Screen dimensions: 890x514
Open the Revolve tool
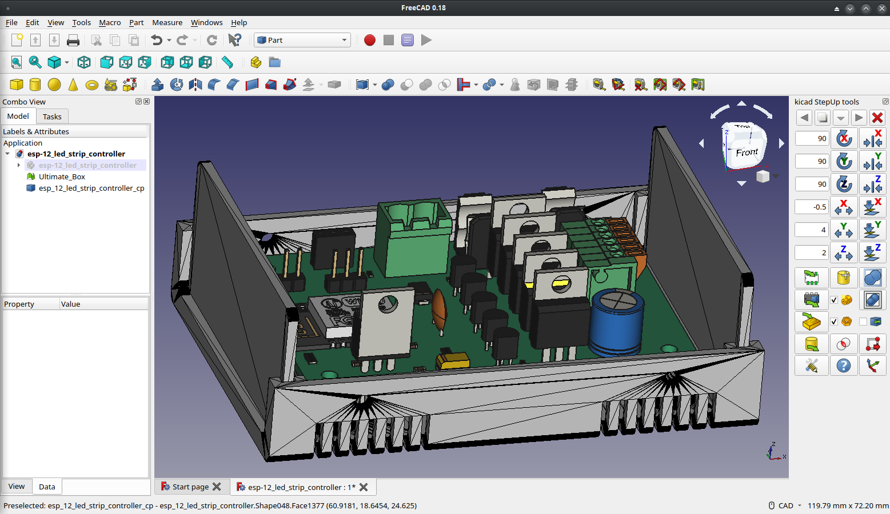(x=176, y=85)
